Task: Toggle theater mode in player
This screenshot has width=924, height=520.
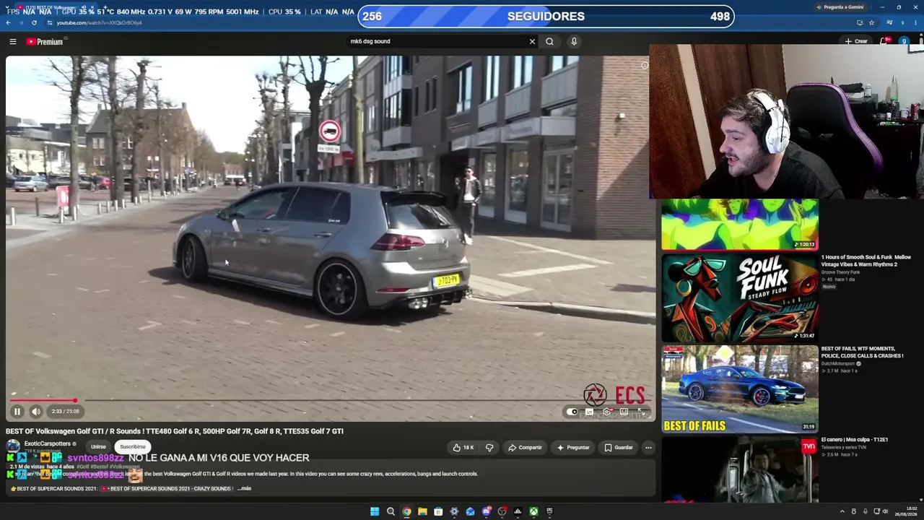Action: click(624, 412)
